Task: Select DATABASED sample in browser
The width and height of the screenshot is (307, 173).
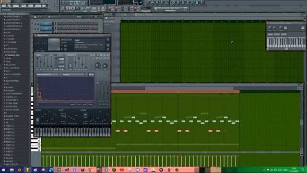Action: [12, 49]
